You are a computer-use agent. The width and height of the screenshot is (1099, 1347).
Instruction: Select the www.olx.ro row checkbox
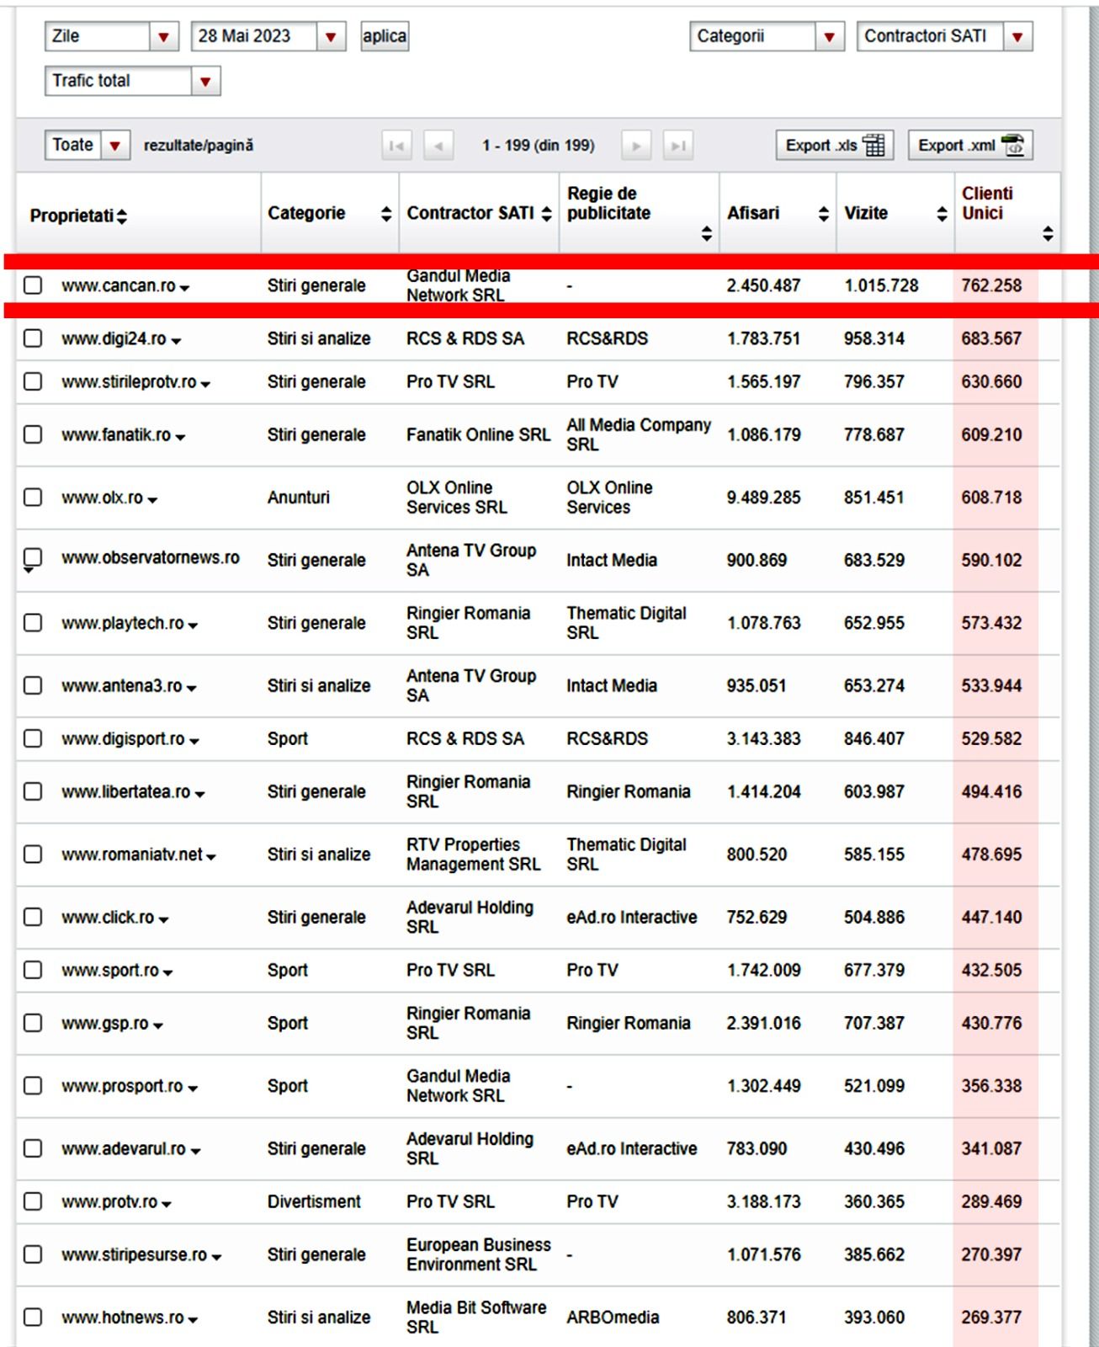[33, 497]
